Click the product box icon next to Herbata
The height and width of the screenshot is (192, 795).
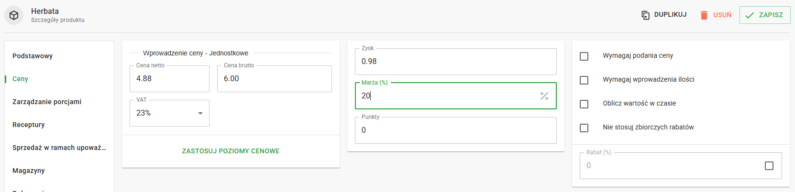pos(14,15)
